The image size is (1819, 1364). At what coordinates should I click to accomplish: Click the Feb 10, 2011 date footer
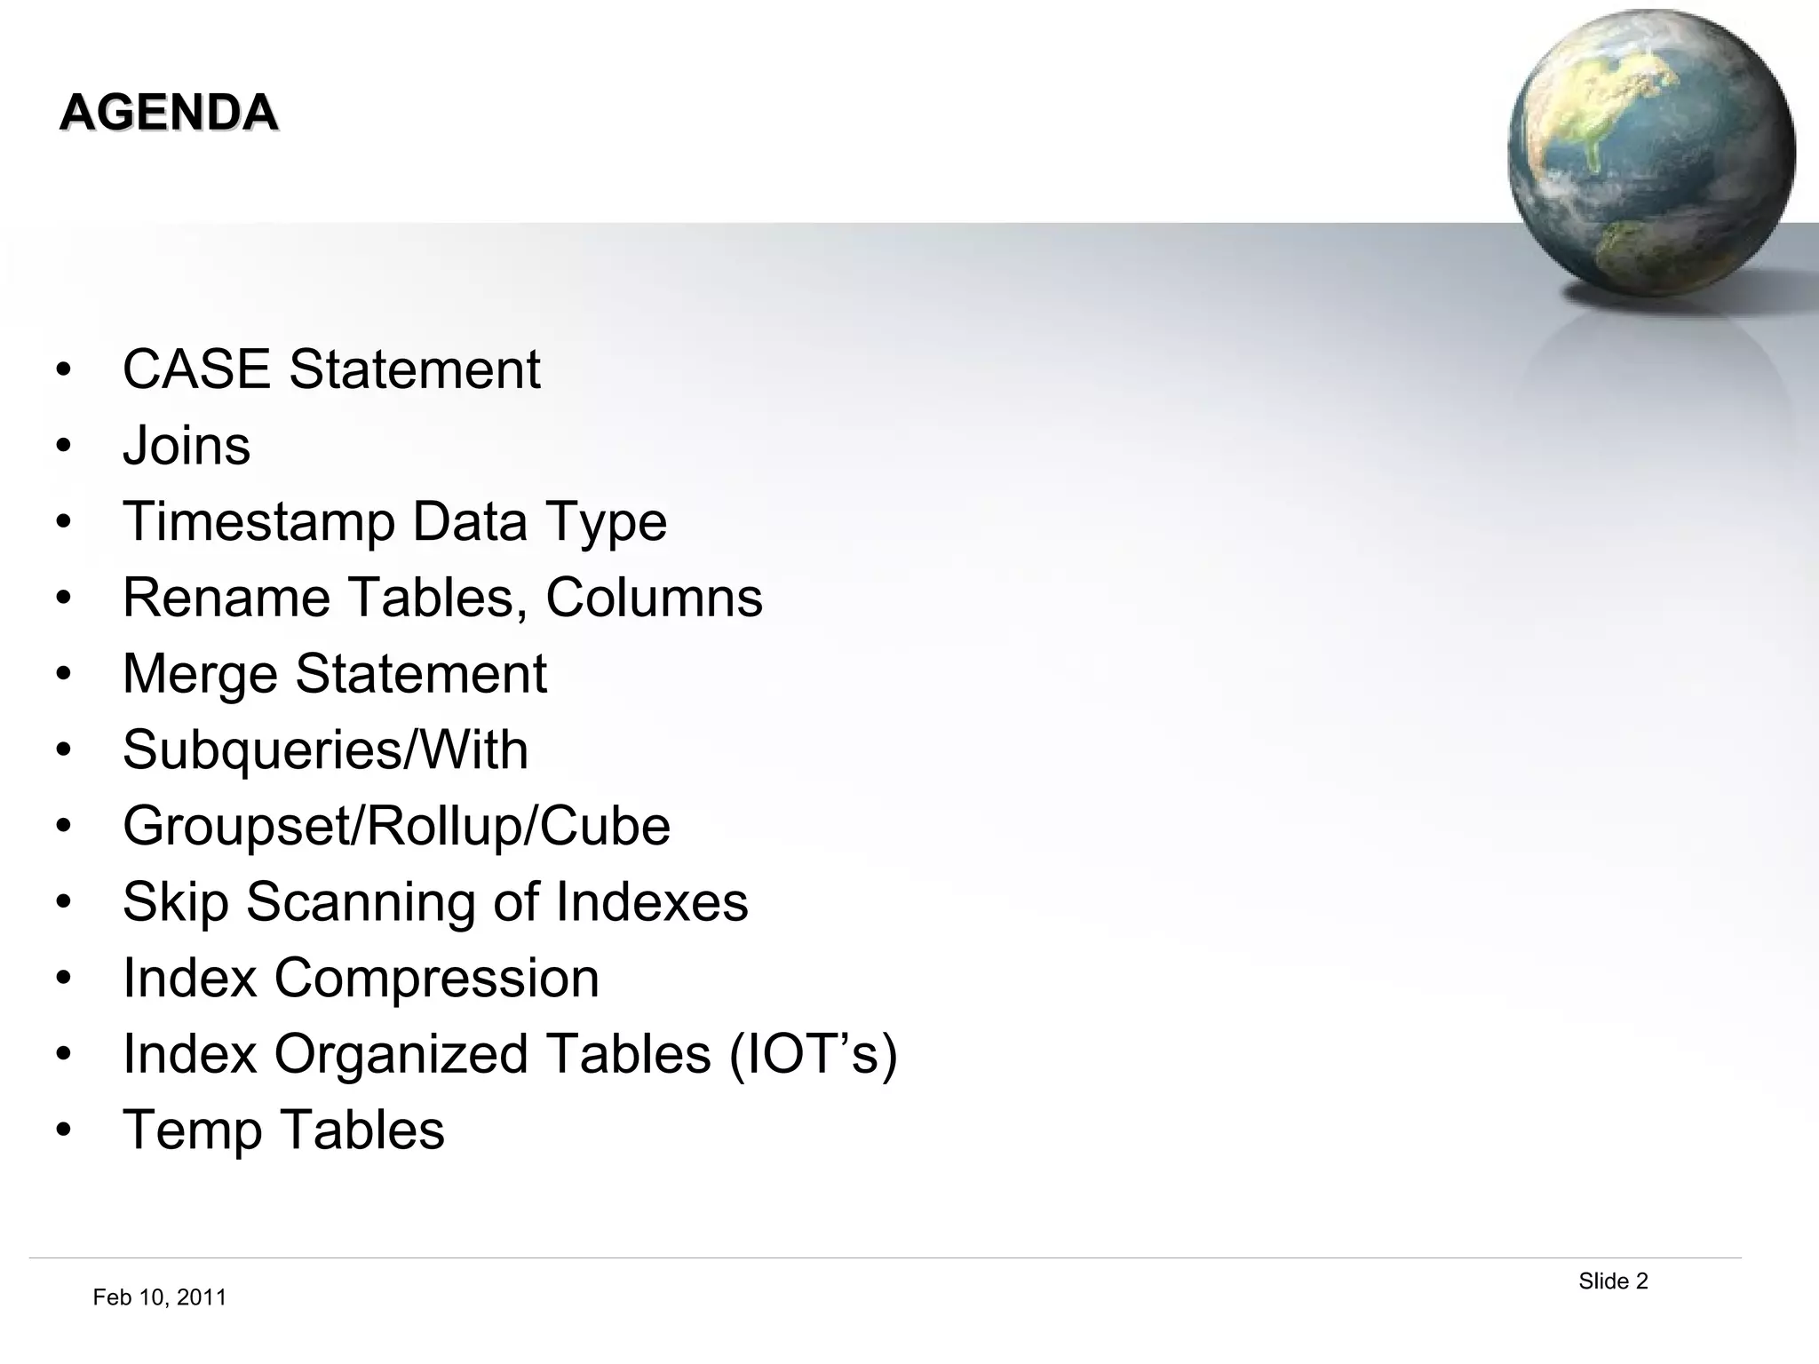[160, 1298]
